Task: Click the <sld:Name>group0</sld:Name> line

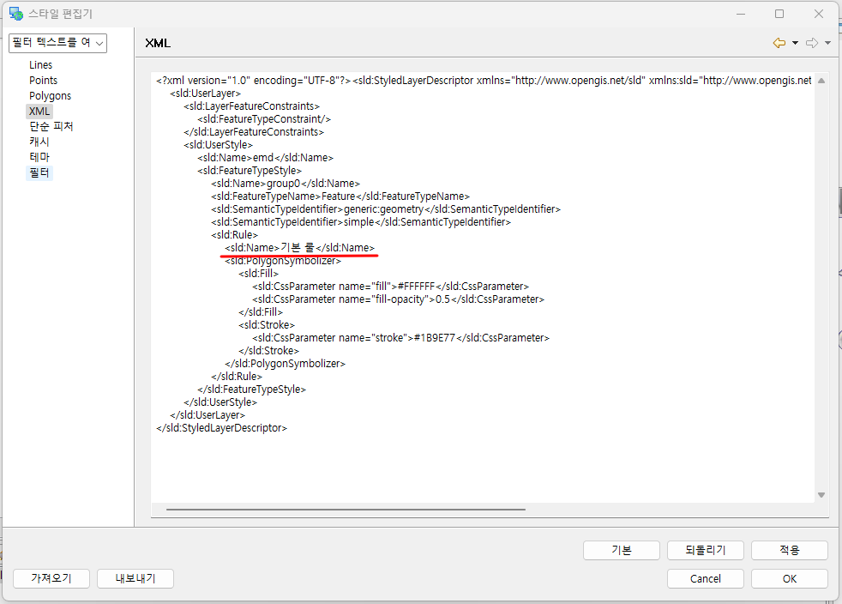Action: 286,184
